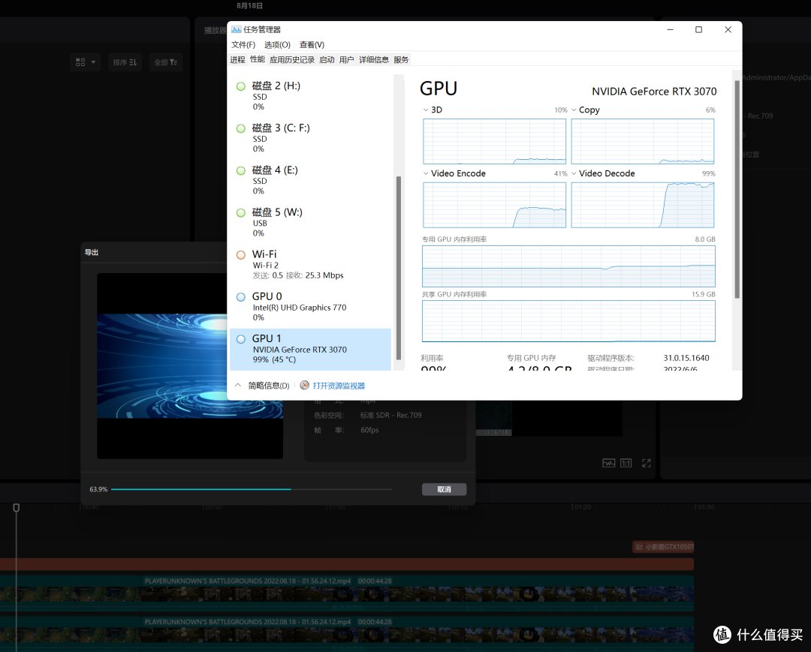The image size is (811, 652).
Task: Close the Task Manager window
Action: (728, 30)
